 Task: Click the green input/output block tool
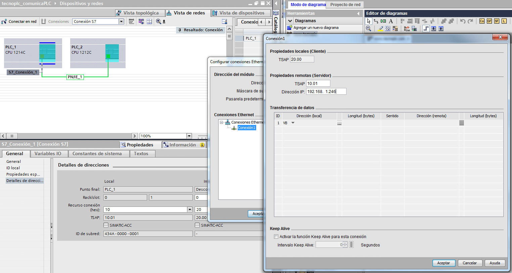(383, 21)
